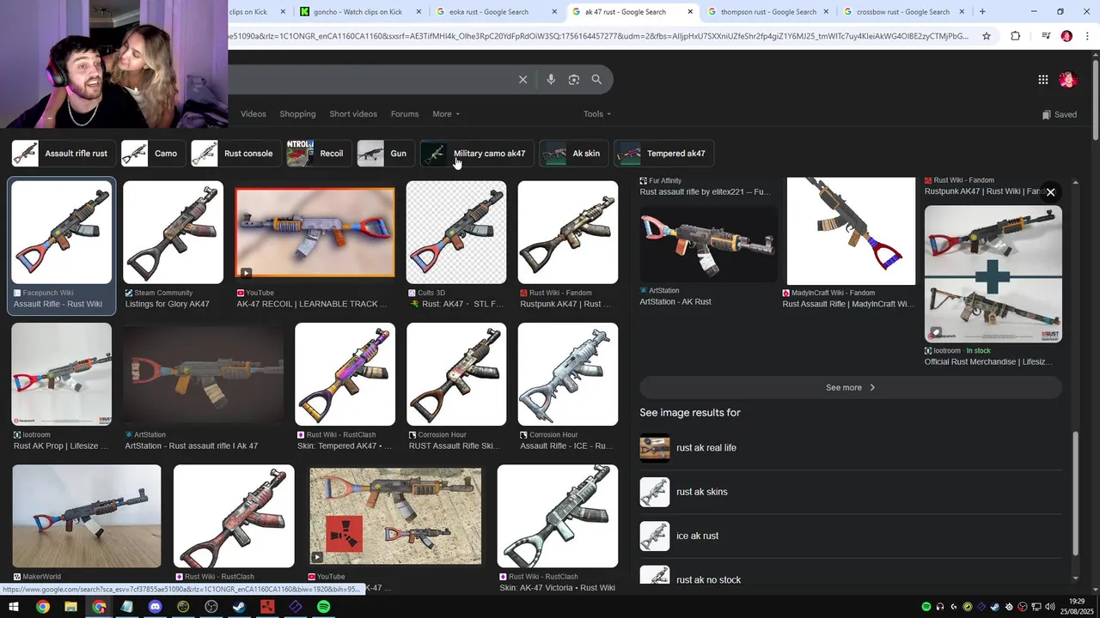
Task: Start voice search with the microphone icon
Action: [x=551, y=79]
